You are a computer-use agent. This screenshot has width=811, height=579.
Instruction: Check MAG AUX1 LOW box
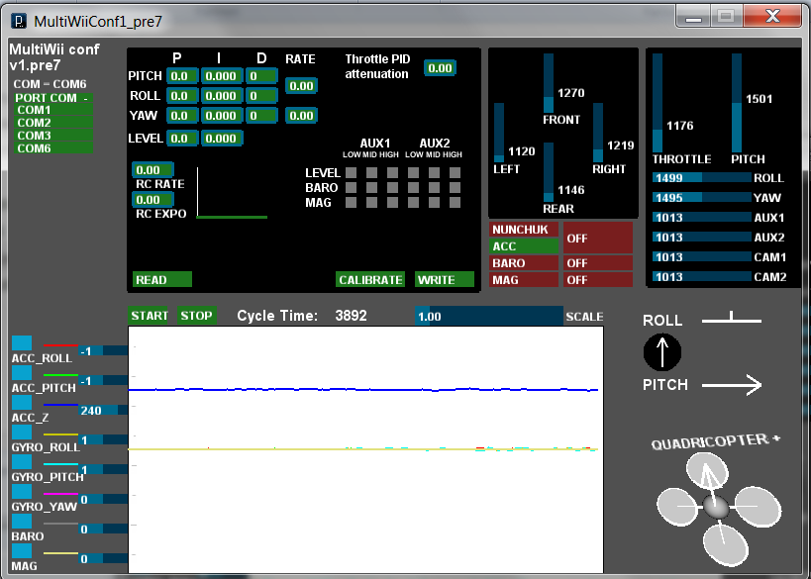pyautogui.click(x=352, y=202)
